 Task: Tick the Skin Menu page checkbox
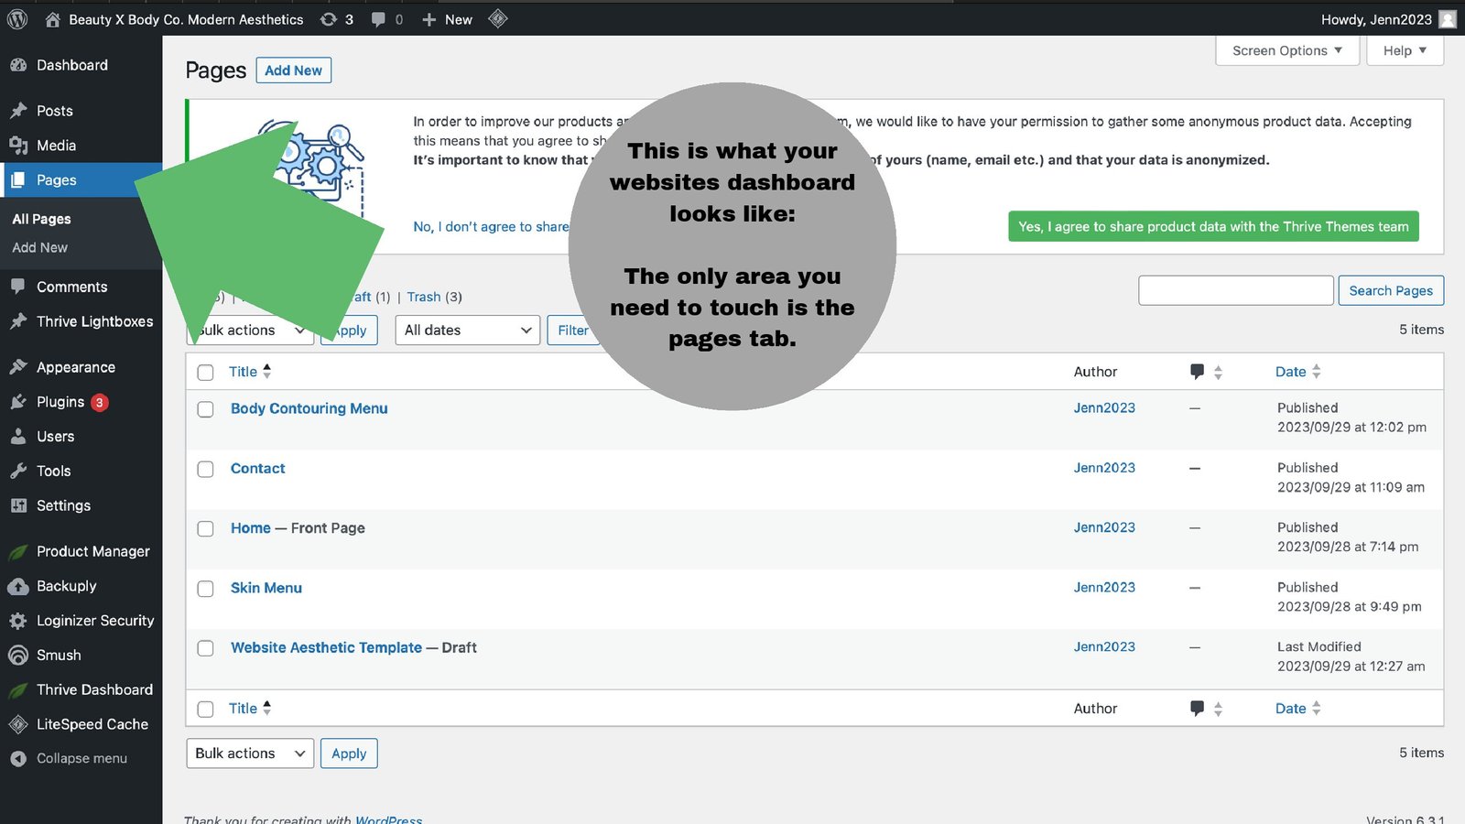pos(206,589)
